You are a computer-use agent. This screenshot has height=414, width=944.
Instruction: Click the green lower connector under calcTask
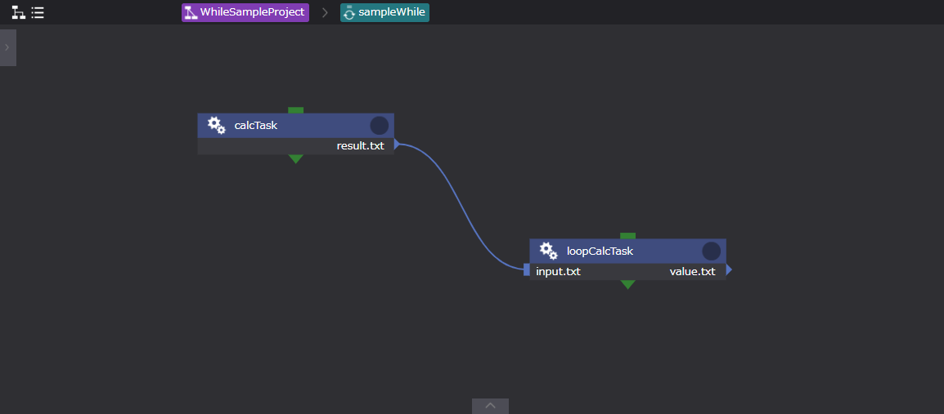pyautogui.click(x=296, y=159)
